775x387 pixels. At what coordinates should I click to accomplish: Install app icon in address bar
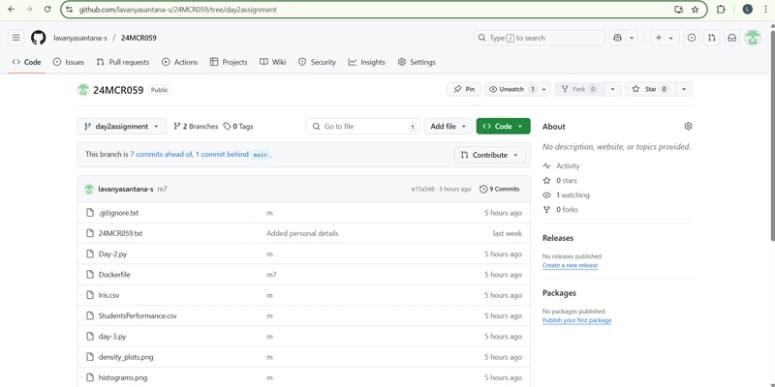coord(679,10)
